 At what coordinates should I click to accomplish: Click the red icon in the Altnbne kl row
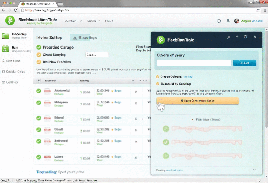[x=47, y=91]
